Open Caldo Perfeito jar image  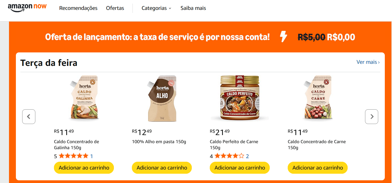click(240, 98)
